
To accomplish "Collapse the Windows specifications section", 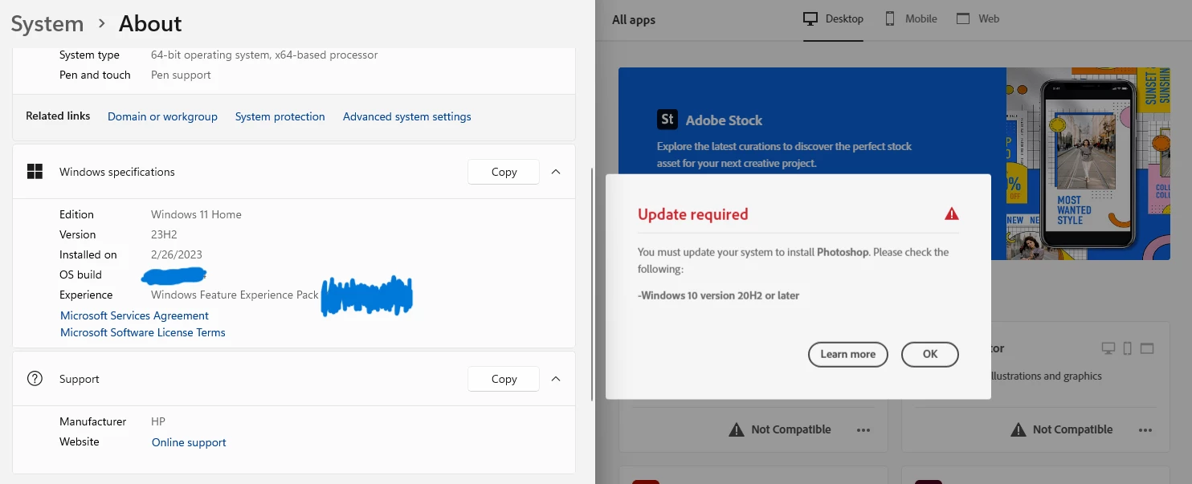I will (x=556, y=171).
